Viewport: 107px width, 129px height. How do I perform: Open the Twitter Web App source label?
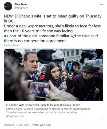tap(41, 125)
